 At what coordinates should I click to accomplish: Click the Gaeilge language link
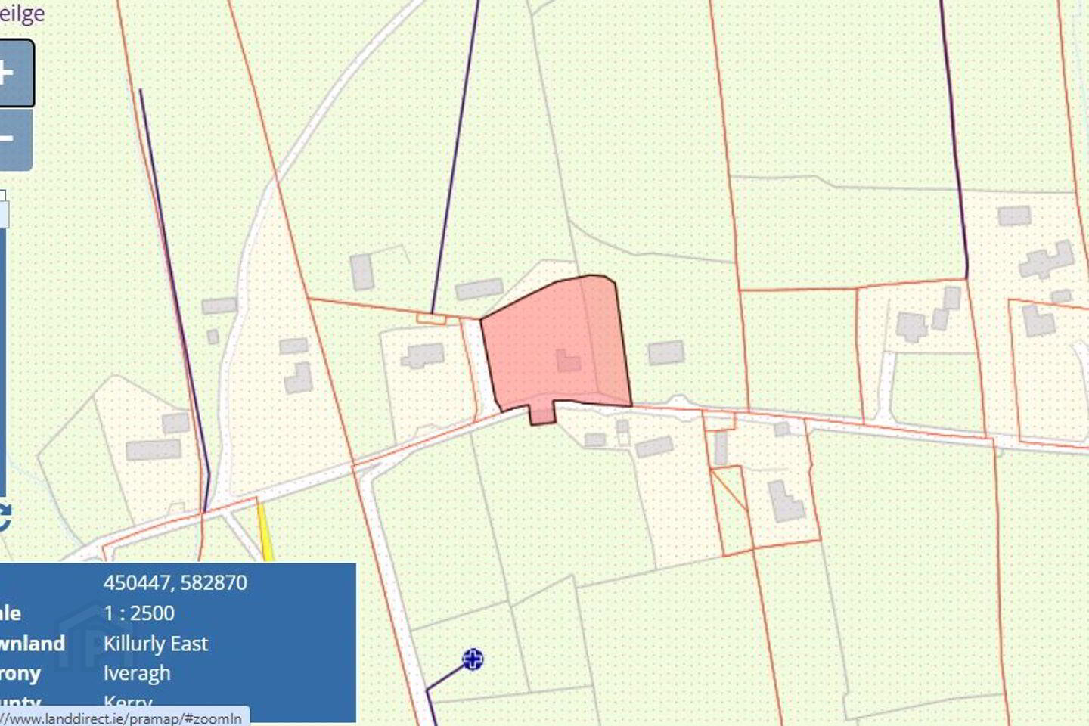click(22, 13)
